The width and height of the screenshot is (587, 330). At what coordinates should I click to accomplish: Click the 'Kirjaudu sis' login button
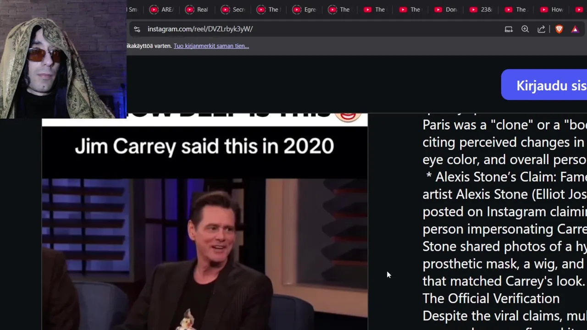click(x=544, y=85)
